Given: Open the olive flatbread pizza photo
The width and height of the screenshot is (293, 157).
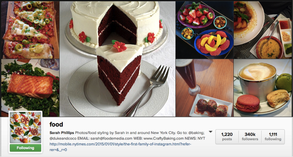Looking at the screenshot, I should coord(30,30).
